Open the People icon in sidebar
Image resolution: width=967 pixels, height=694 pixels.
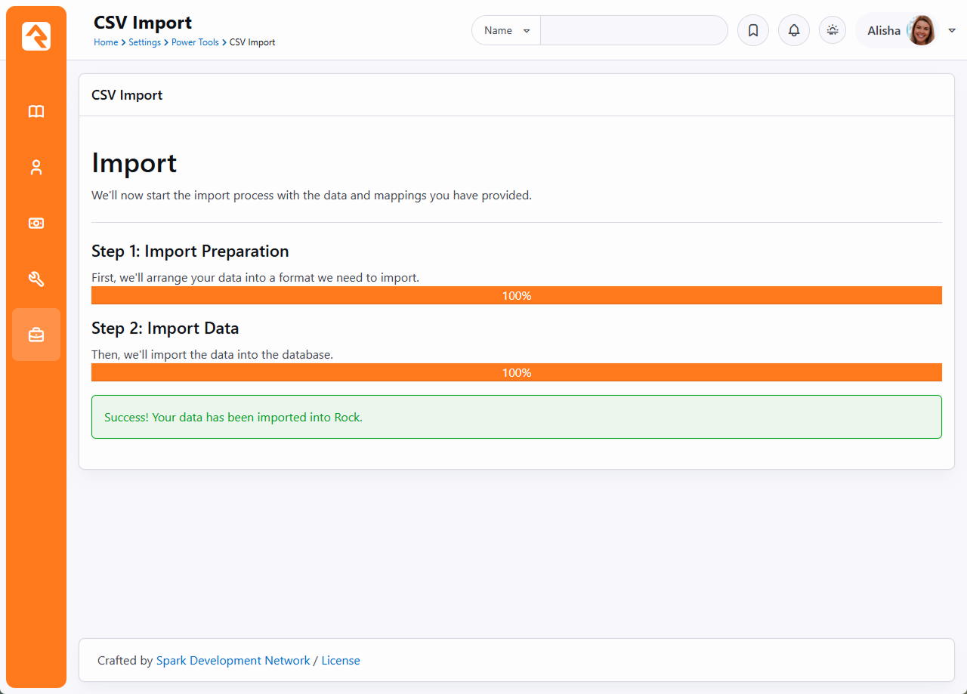pos(36,168)
